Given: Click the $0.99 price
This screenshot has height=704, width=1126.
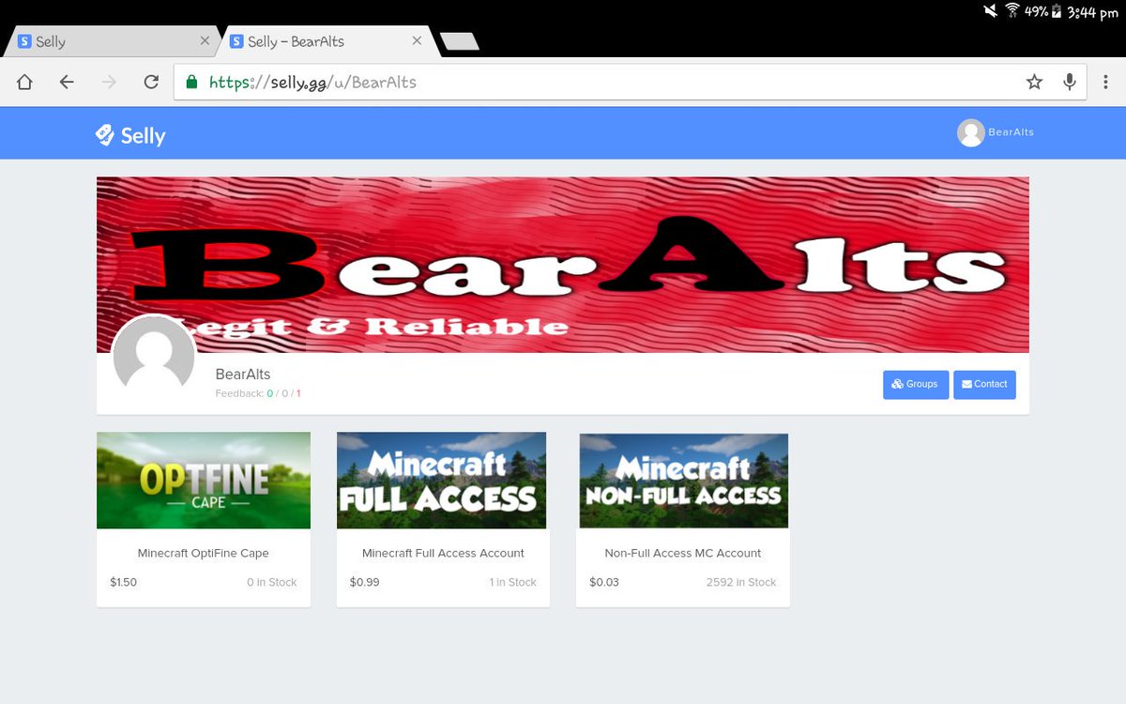Looking at the screenshot, I should [364, 582].
